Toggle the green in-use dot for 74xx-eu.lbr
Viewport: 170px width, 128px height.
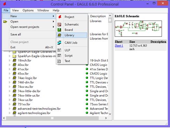(87, 86)
